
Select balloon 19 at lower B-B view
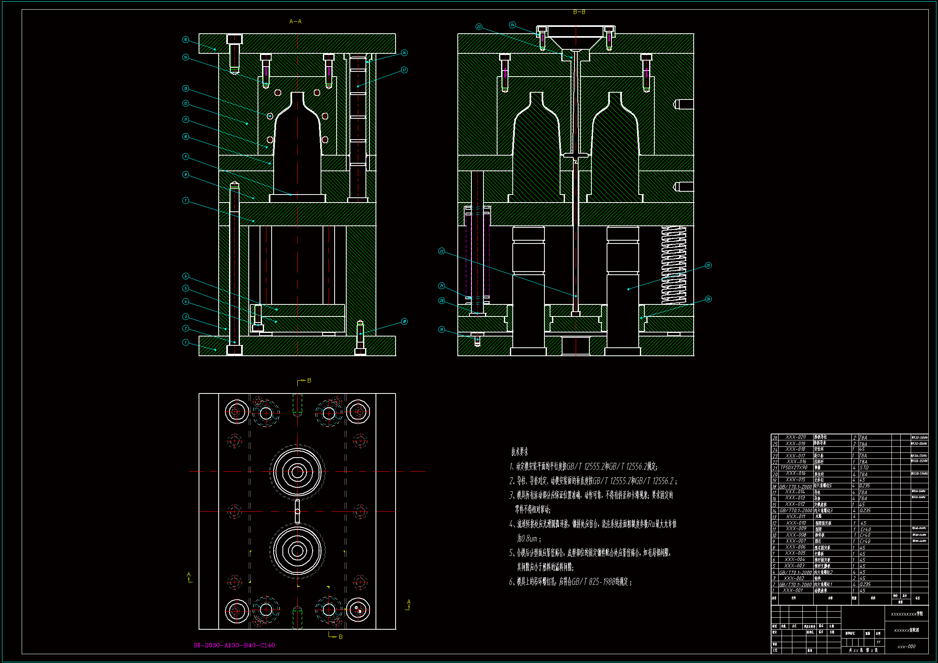coord(441,329)
